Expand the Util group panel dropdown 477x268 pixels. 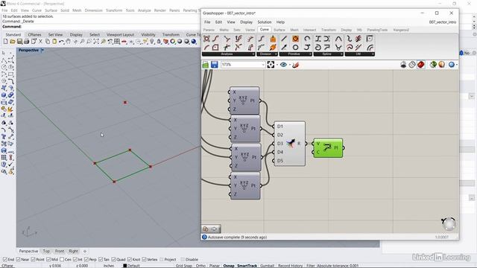373,54
